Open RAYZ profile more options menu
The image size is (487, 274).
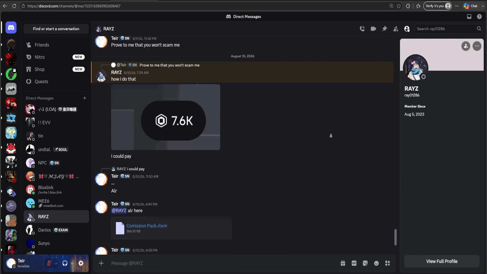(x=477, y=46)
